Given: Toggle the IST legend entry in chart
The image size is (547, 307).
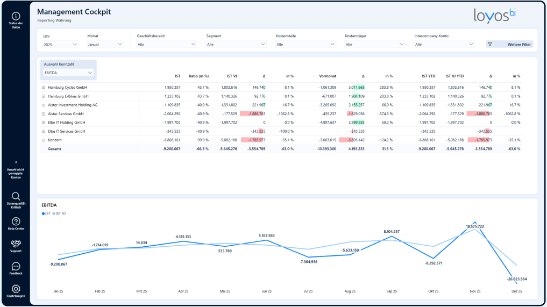Looking at the screenshot, I should (x=46, y=213).
